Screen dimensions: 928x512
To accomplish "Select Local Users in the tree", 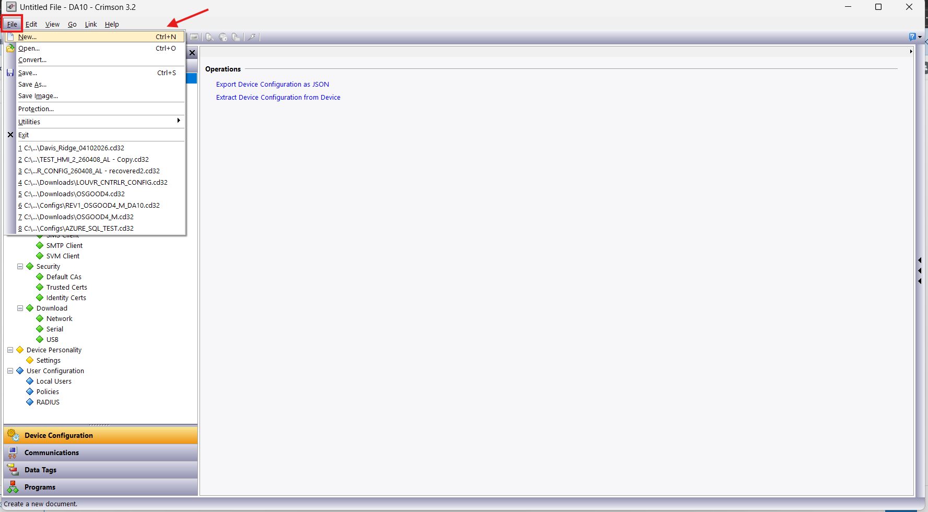I will pyautogui.click(x=54, y=381).
